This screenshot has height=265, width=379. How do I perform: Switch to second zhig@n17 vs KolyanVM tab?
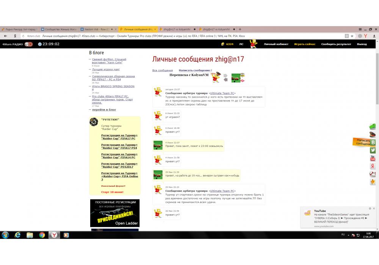point(217,29)
